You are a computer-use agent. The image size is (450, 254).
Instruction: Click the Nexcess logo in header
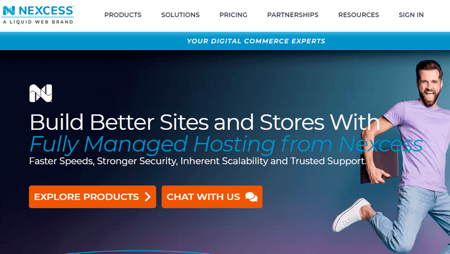pos(38,15)
